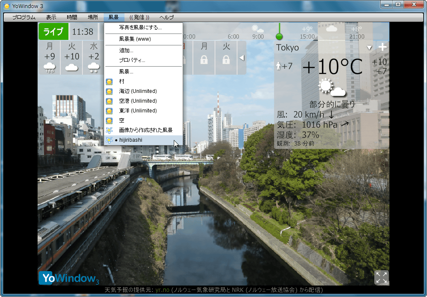Click the Tokyo location name

pyautogui.click(x=288, y=48)
